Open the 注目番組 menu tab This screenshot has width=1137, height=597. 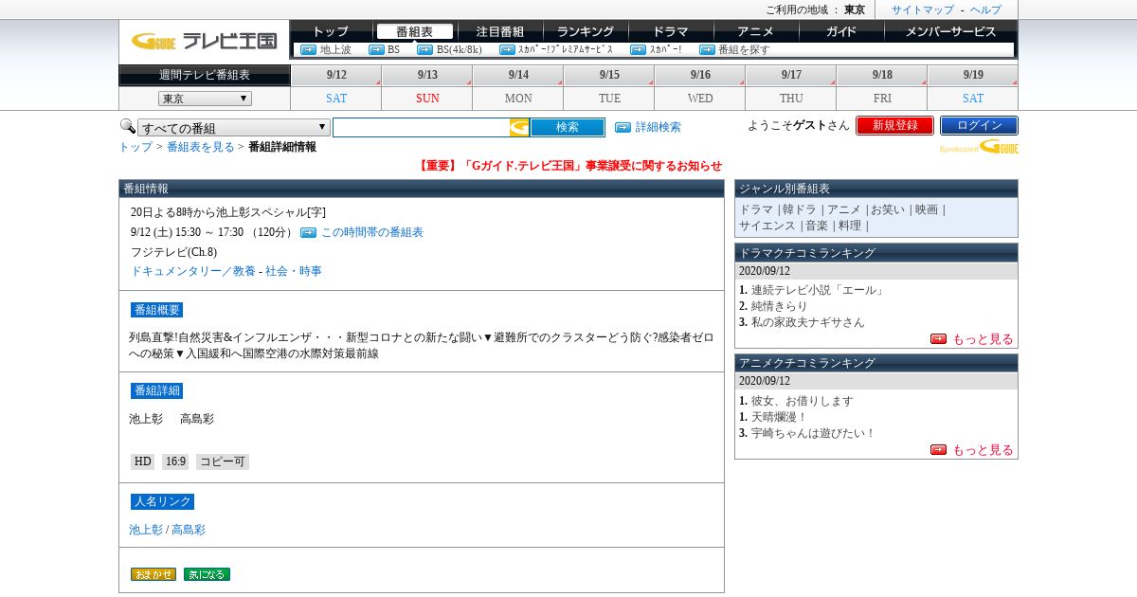tap(499, 31)
